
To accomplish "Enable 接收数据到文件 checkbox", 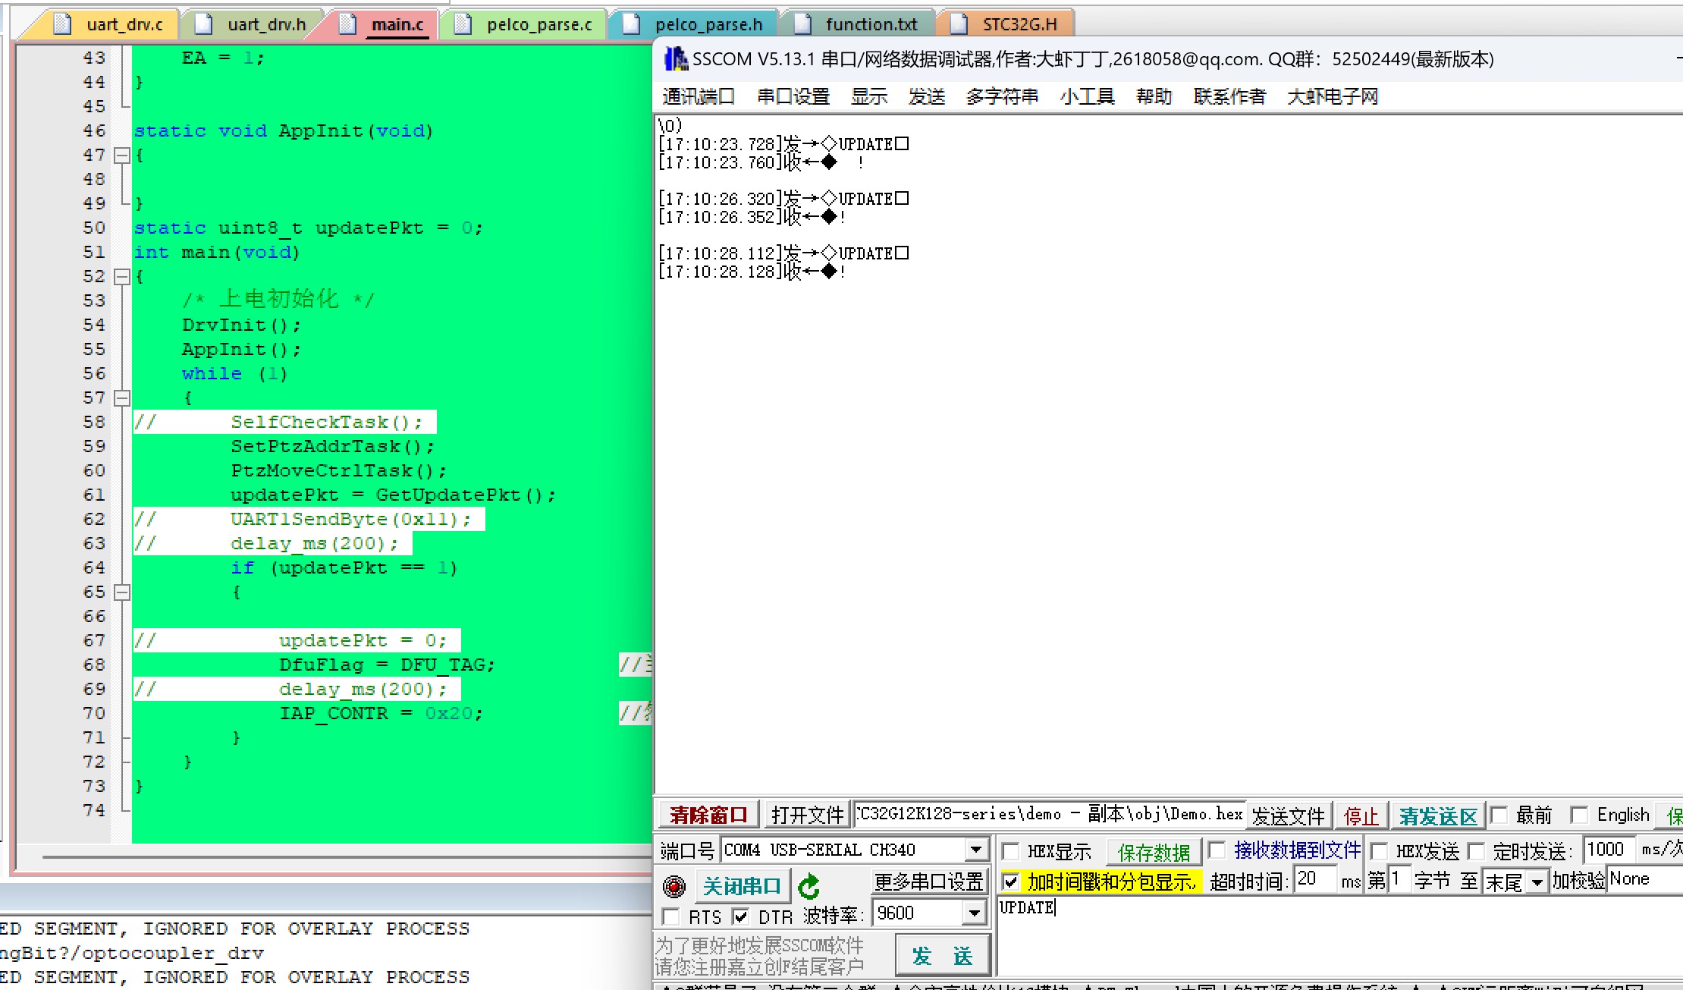I will [x=1217, y=850].
